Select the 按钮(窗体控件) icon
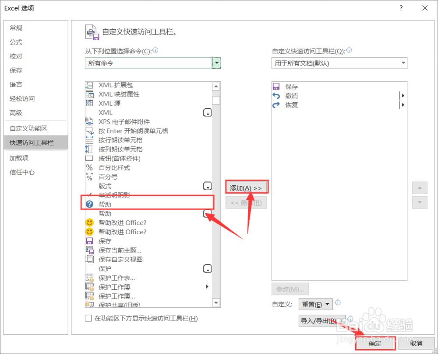Screen dimensions: 438x354 coord(89,158)
